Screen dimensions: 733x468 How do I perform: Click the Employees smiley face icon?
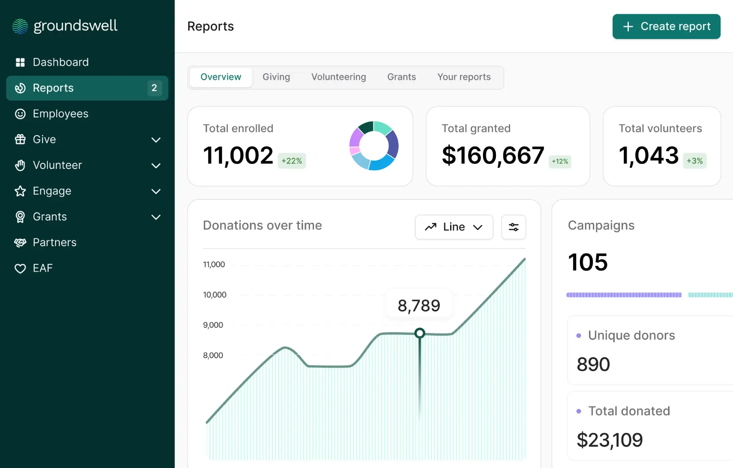tap(20, 114)
